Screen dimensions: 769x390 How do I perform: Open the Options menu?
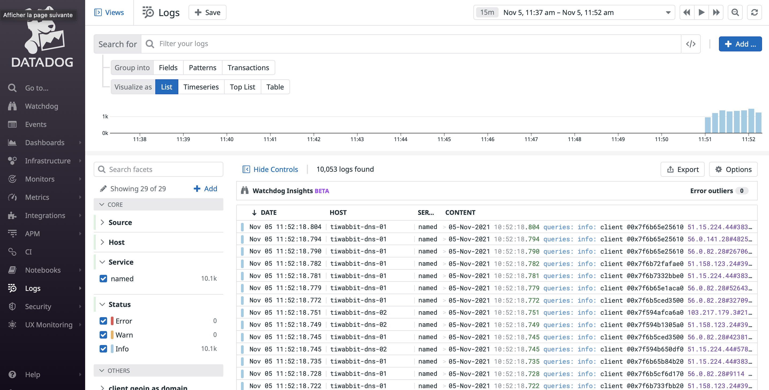[x=733, y=169]
